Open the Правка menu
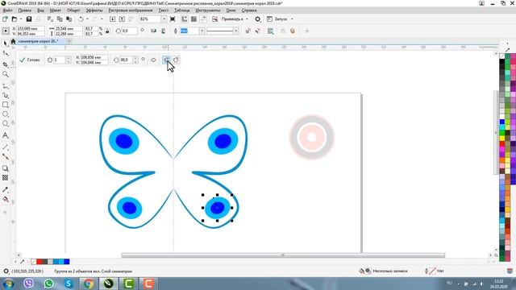The image size is (516, 290). click(x=25, y=10)
